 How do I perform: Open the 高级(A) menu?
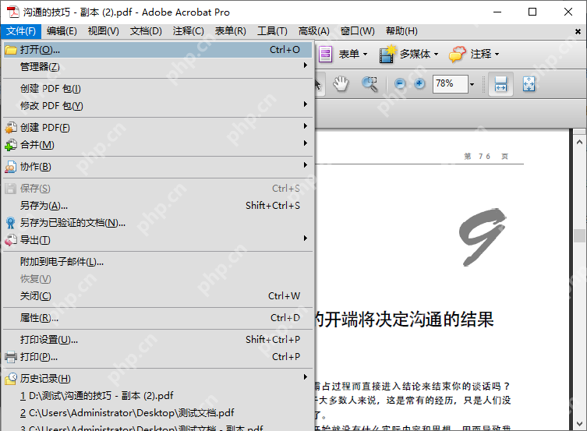click(313, 31)
